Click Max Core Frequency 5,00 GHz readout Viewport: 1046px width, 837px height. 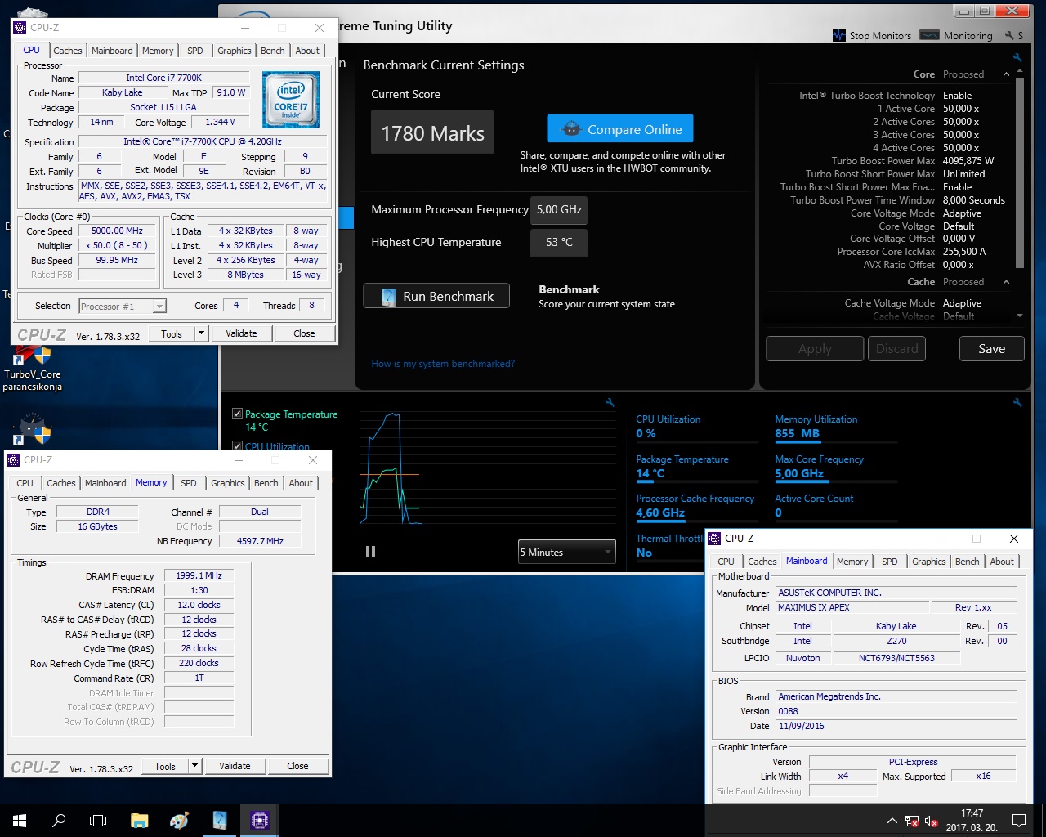click(x=799, y=473)
